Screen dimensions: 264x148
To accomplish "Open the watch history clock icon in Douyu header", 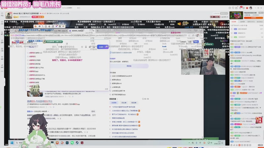I will (230, 8).
